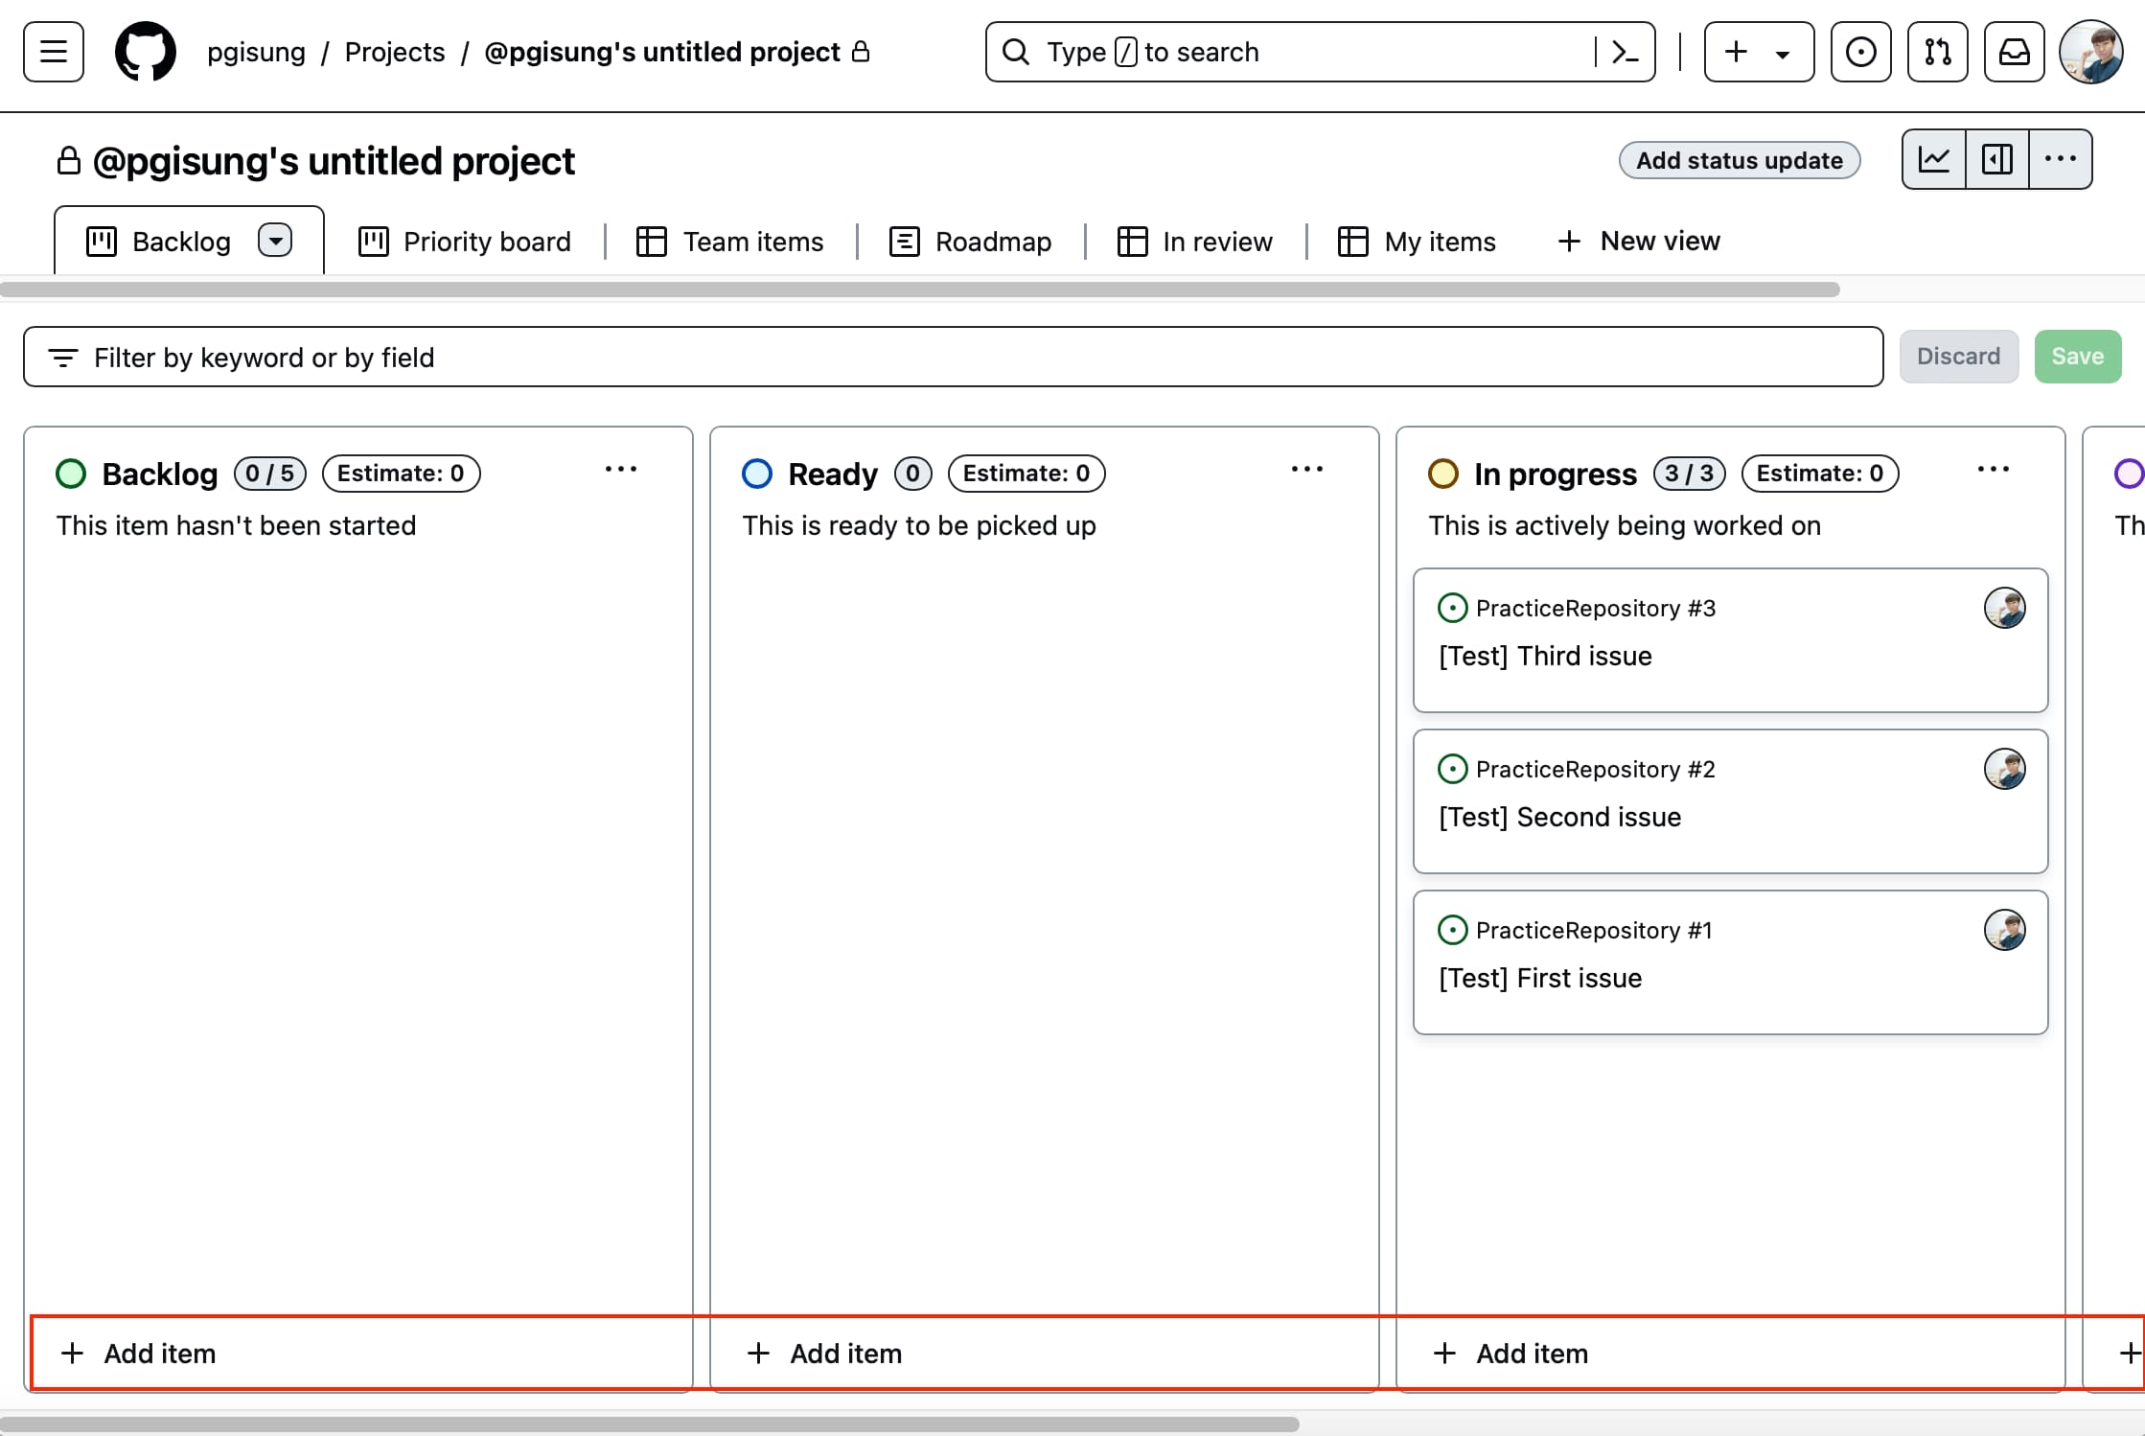Click open-issue icon on PracticeRepository #2
The width and height of the screenshot is (2145, 1436).
(x=1453, y=769)
